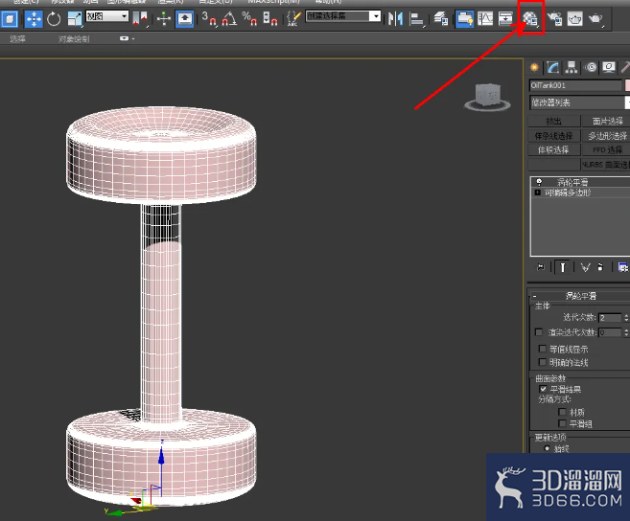Select the Select and Rotate tool
Viewport: 630px width, 521px height.
54,19
